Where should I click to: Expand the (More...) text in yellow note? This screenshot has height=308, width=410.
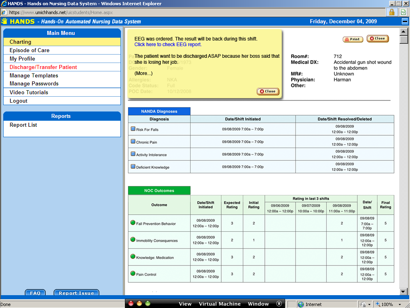(x=143, y=73)
